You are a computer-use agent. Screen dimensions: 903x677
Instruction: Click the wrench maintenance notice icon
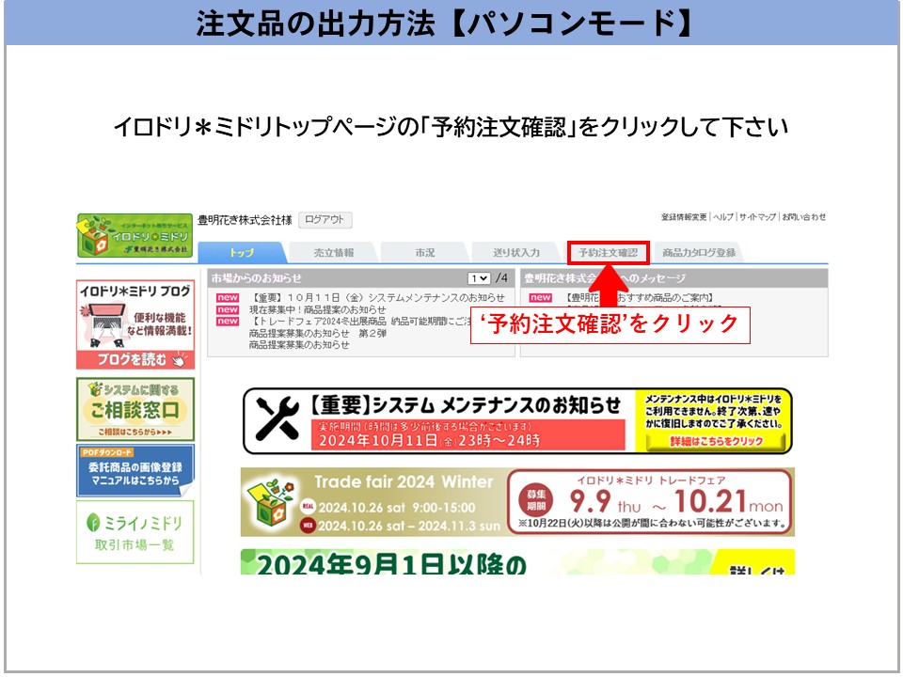tap(275, 420)
